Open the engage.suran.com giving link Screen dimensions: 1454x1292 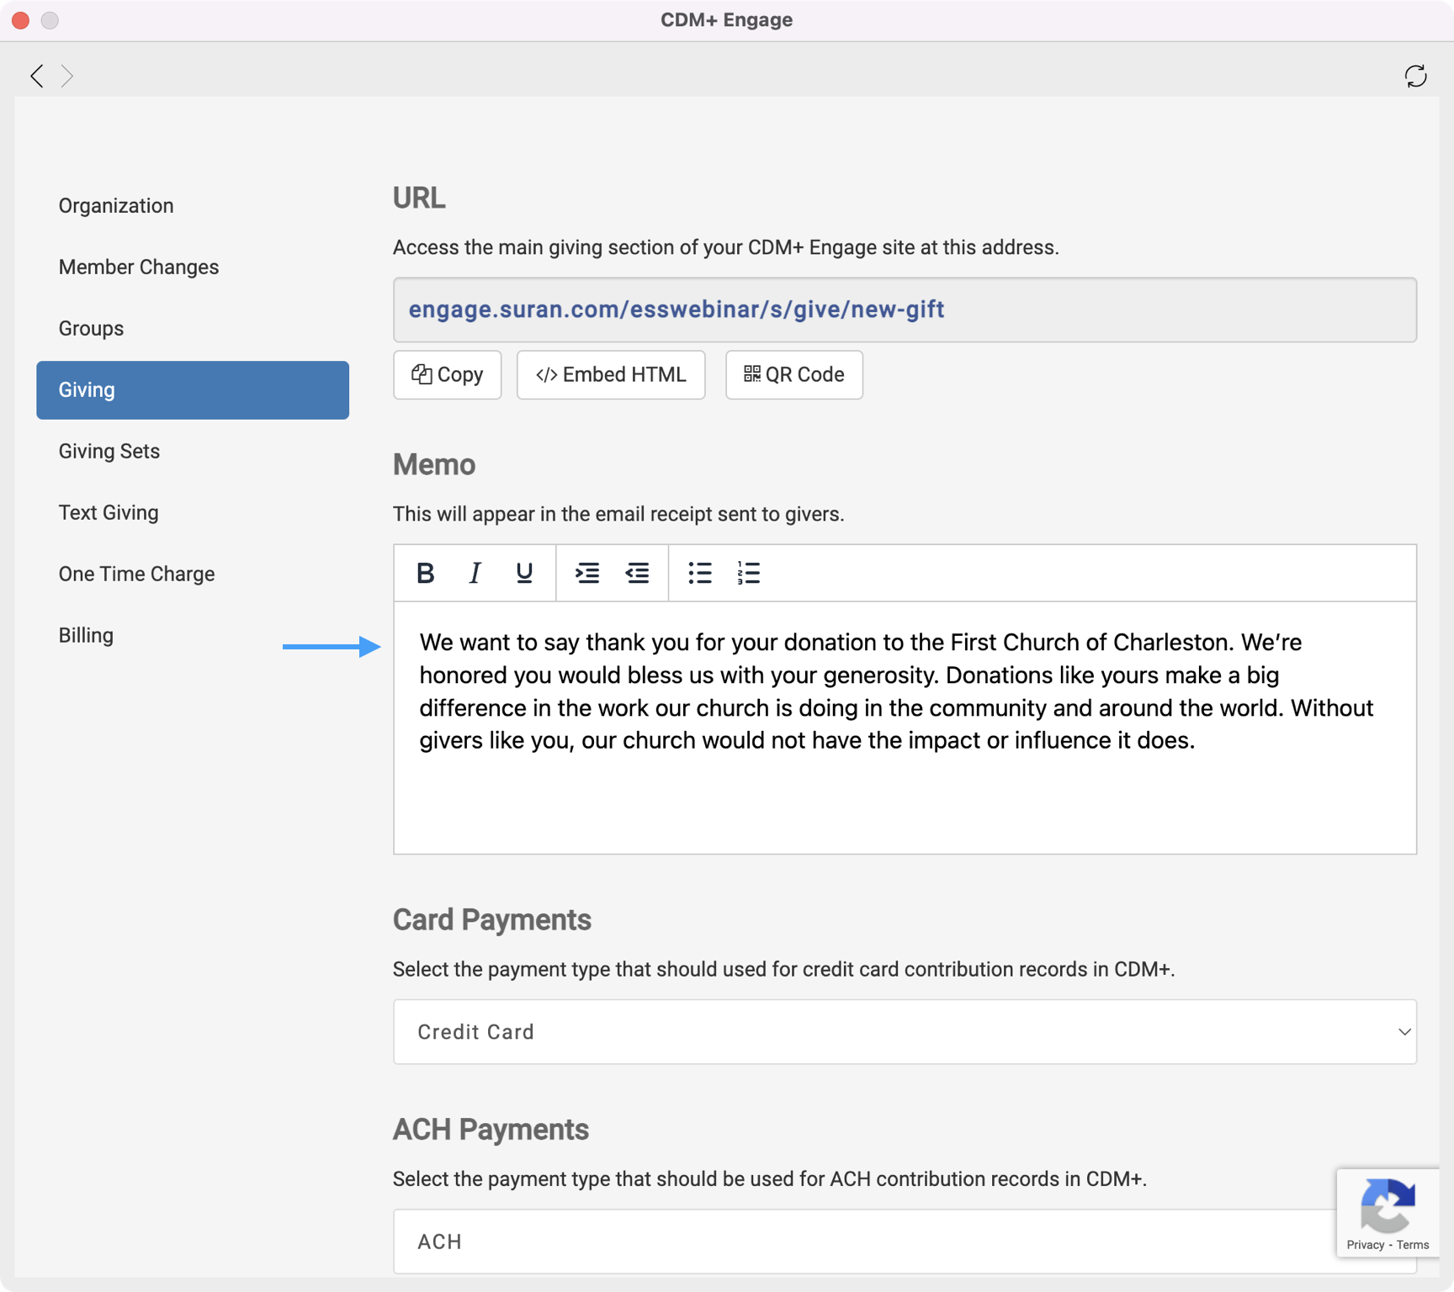(x=676, y=310)
